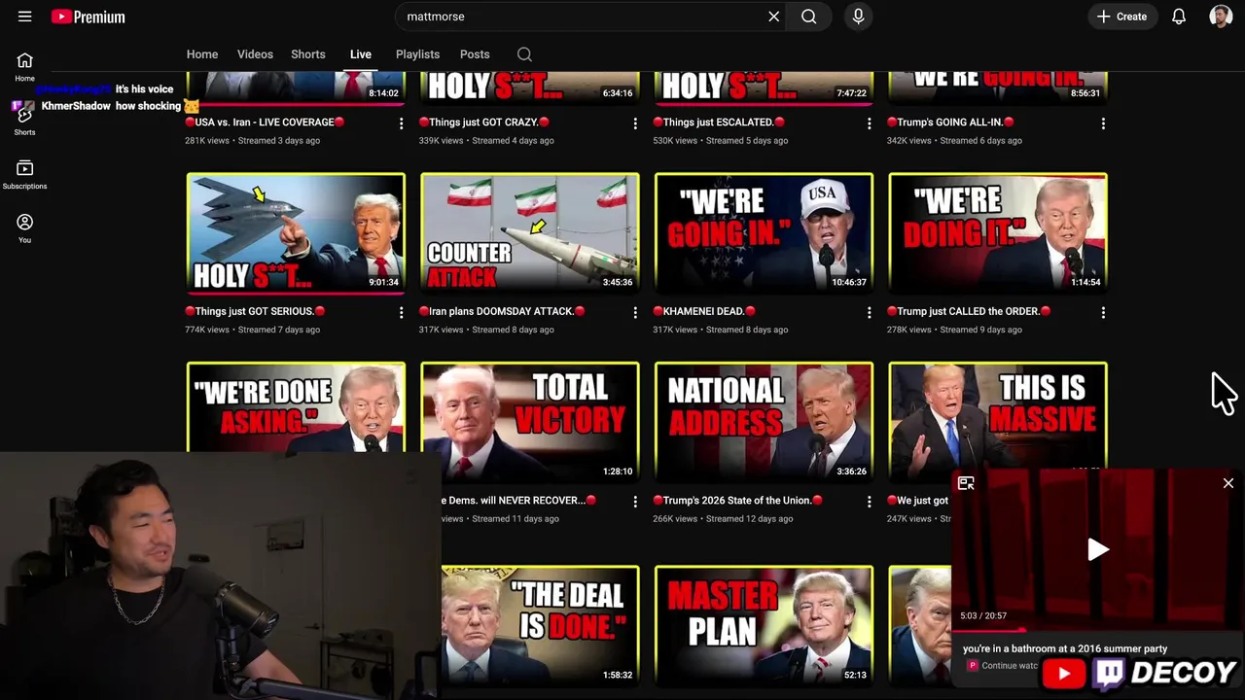Open the WE'RE GOING IN 10:46:37 thumbnail
This screenshot has width=1245, height=700.
point(764,233)
